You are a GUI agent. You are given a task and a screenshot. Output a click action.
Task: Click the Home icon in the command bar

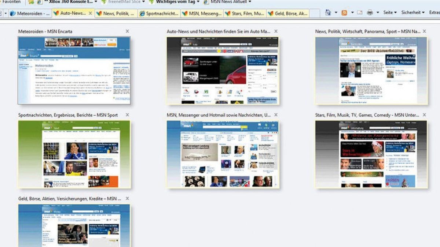pos(328,13)
